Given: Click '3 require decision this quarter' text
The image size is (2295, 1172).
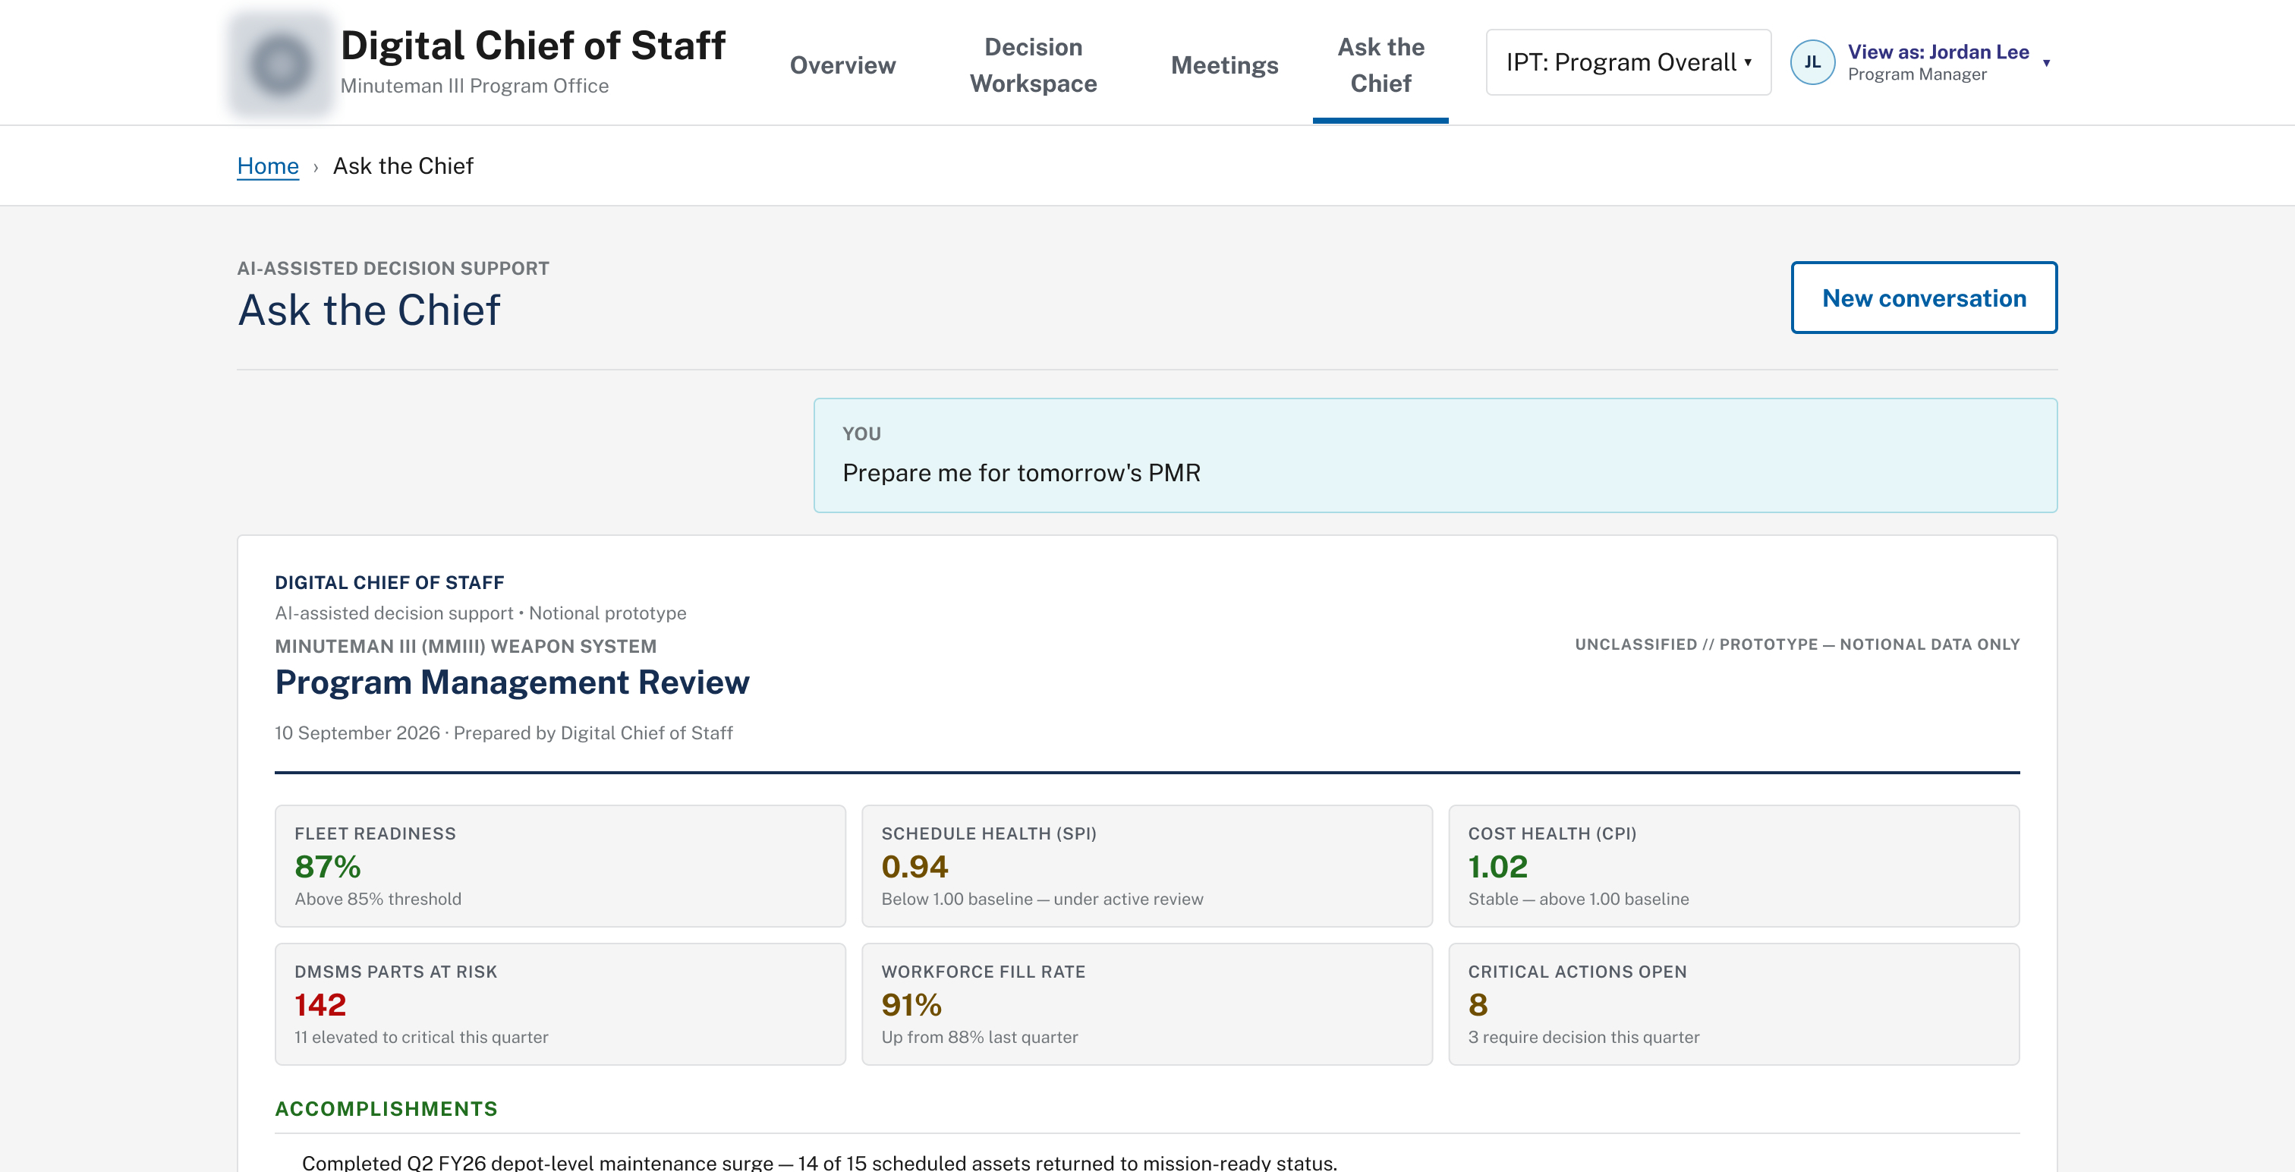Looking at the screenshot, I should pyautogui.click(x=1583, y=1037).
